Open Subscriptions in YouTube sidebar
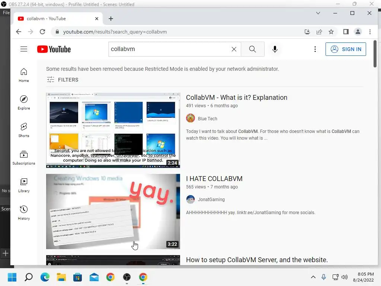The height and width of the screenshot is (286, 381). click(24, 158)
